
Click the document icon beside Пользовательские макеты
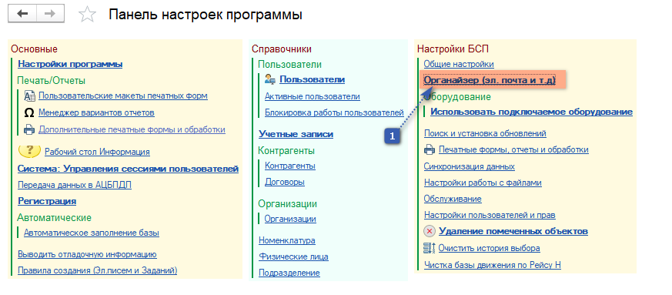[29, 96]
